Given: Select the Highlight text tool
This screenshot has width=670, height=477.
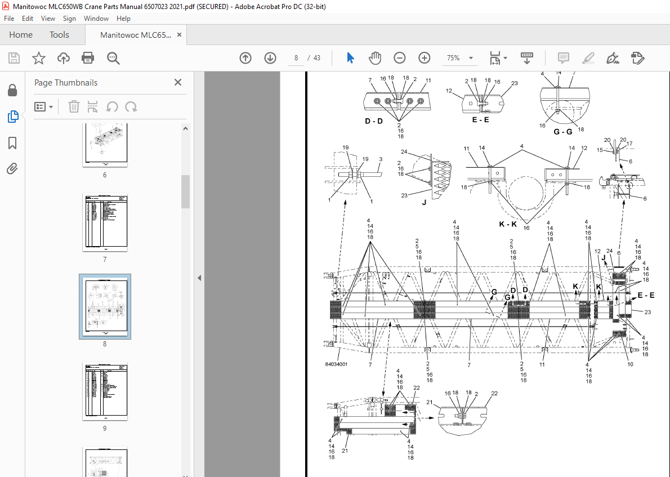Looking at the screenshot, I should (x=588, y=58).
